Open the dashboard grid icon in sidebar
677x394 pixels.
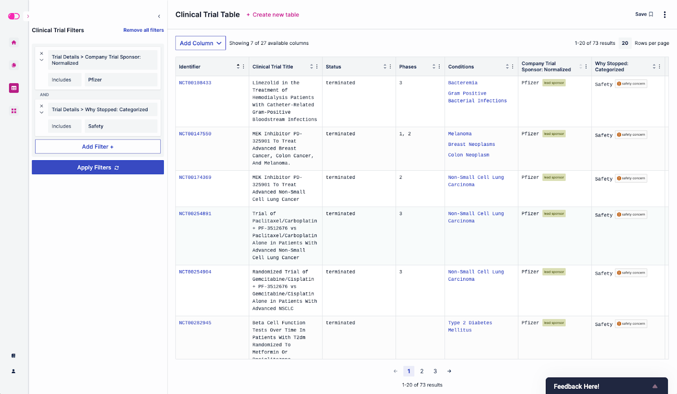[14, 111]
